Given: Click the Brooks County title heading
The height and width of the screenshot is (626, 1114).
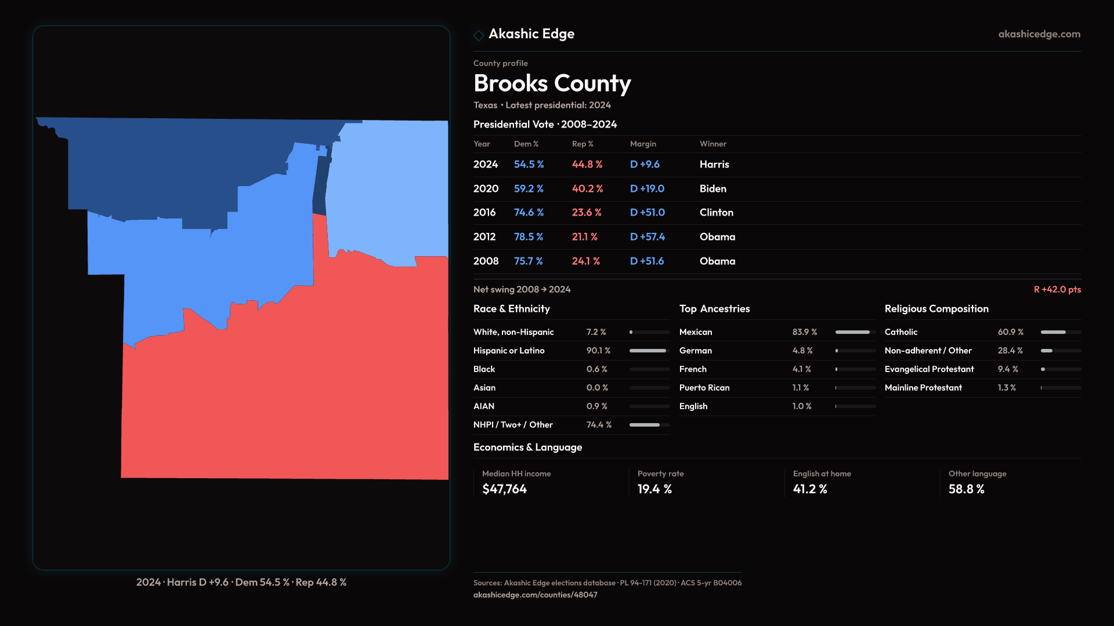Looking at the screenshot, I should click(x=552, y=83).
